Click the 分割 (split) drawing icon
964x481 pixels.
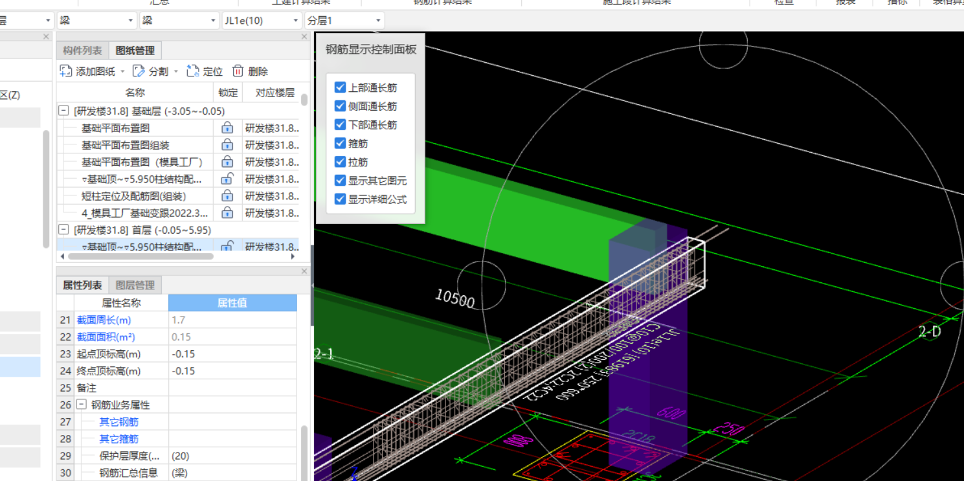[x=139, y=71]
